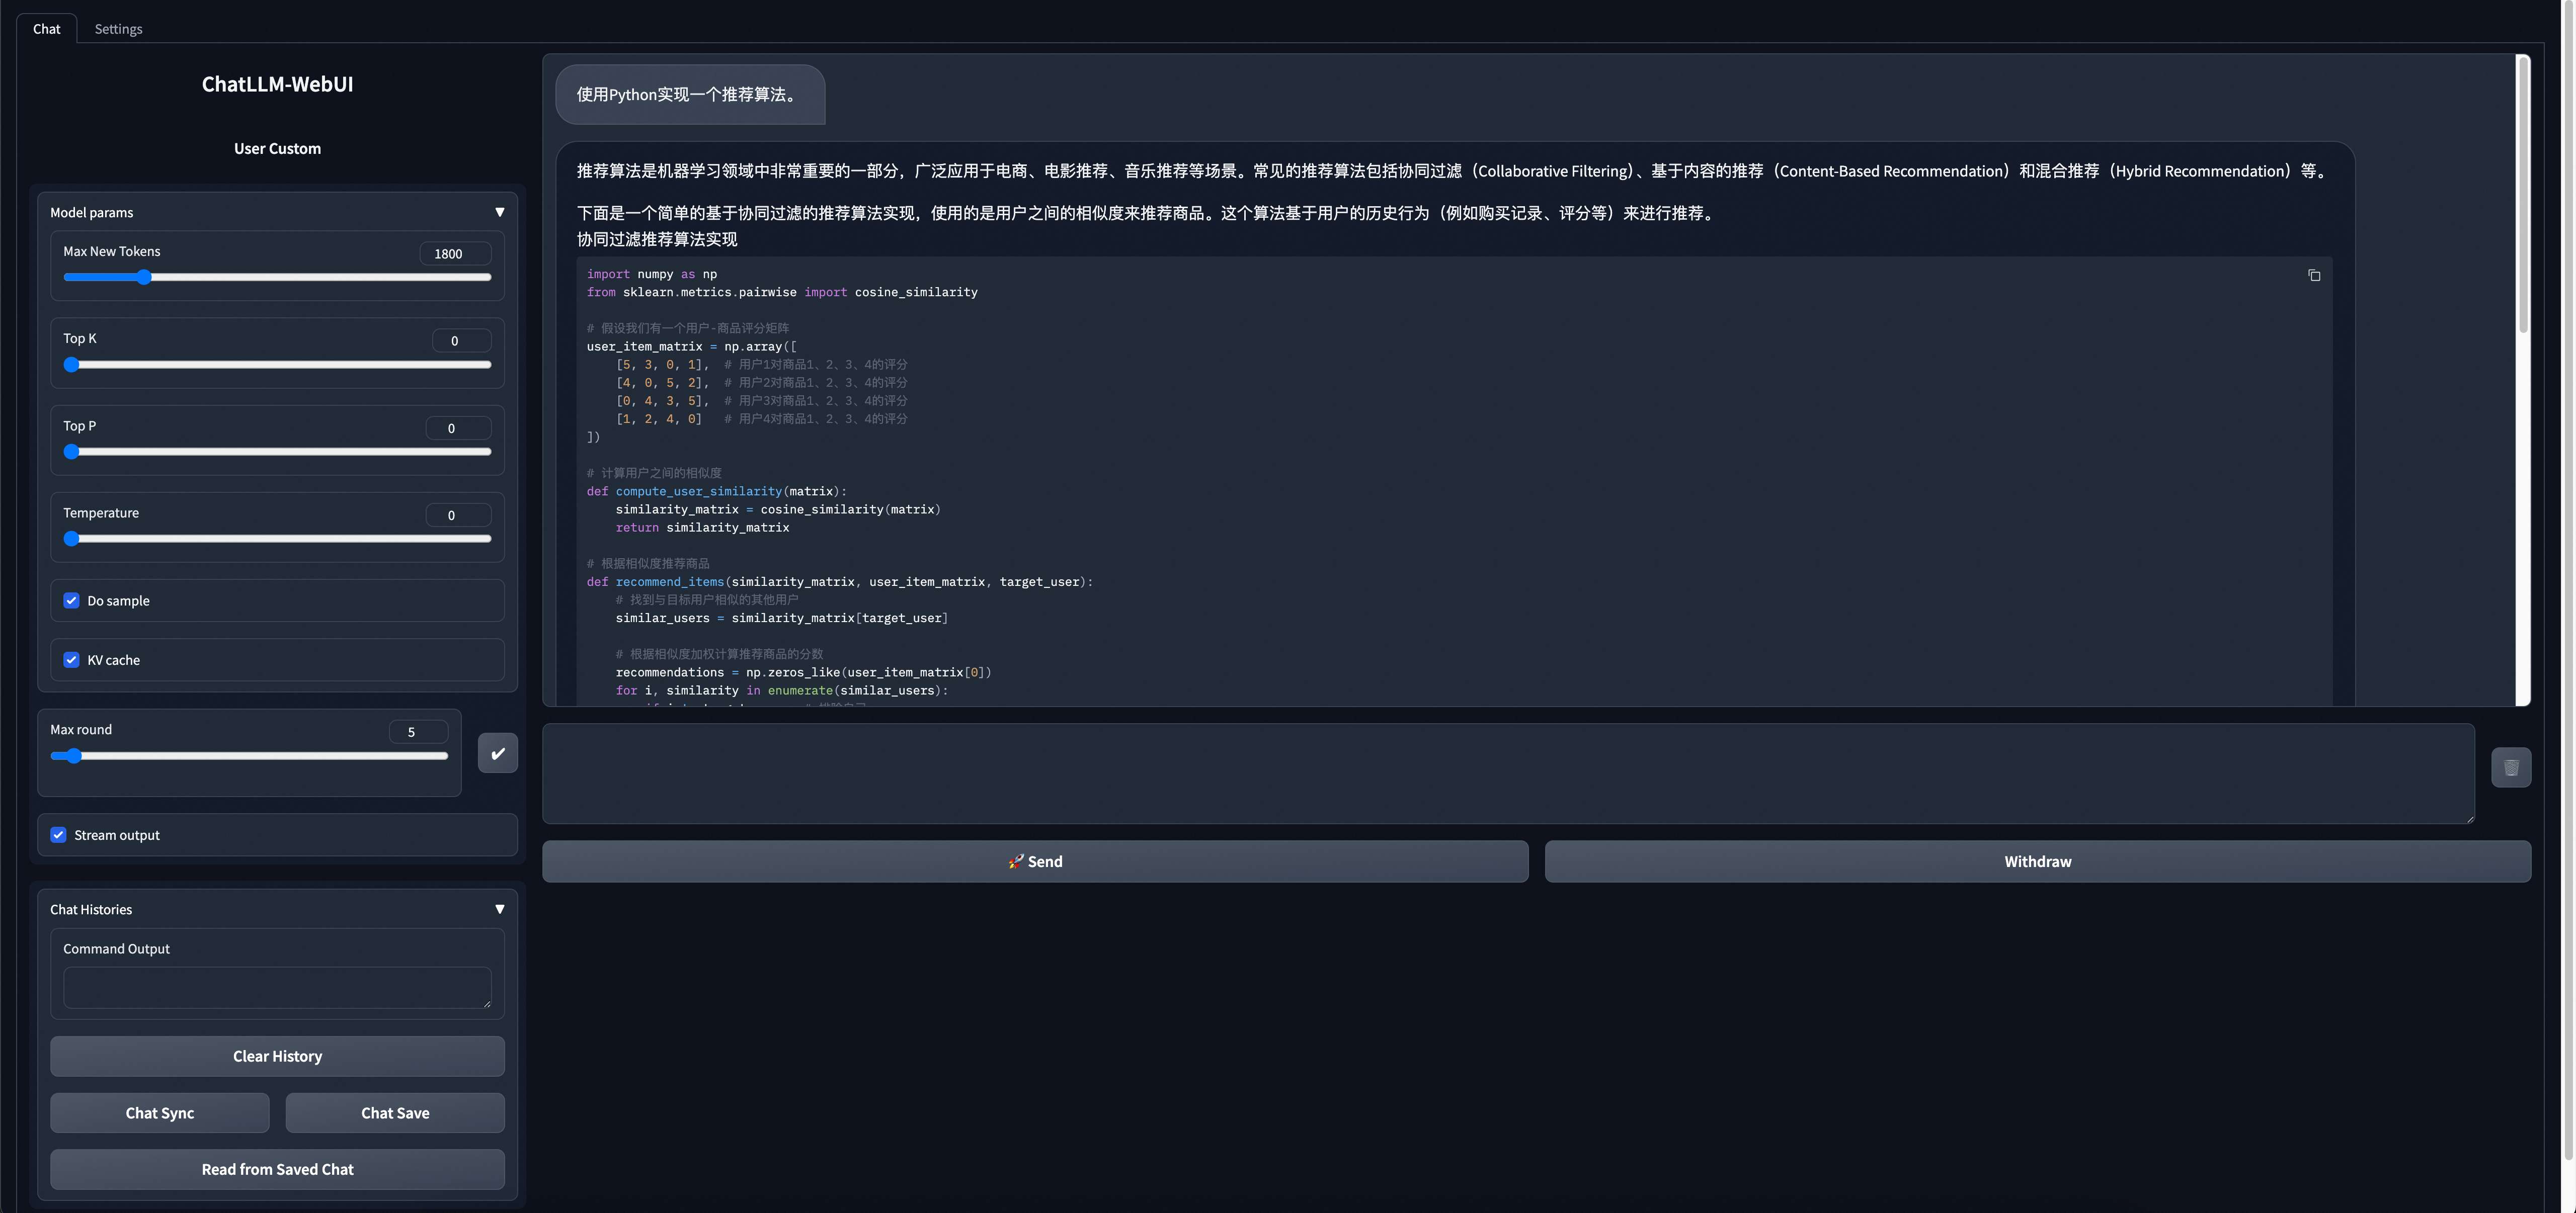Screen dimensions: 2576x1213
Task: Click the Temperature slider track
Action: tap(280, 539)
